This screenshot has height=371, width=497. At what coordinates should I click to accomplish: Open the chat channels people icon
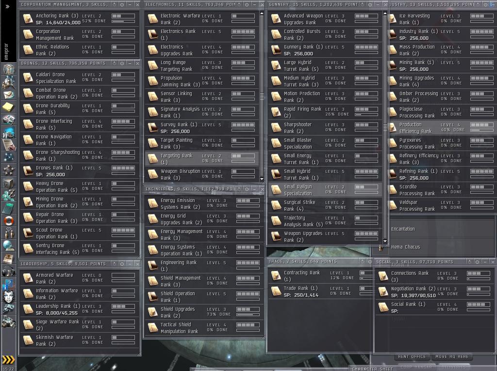[9, 233]
